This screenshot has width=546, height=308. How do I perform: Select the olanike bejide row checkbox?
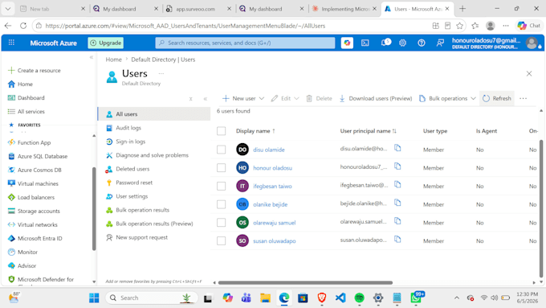(221, 204)
